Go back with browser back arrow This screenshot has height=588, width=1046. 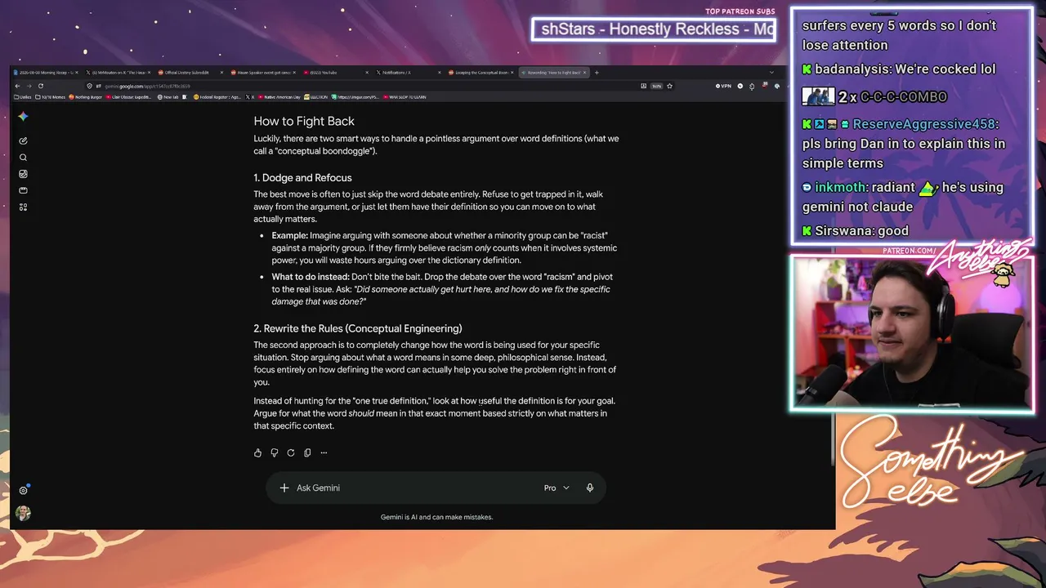(18, 86)
